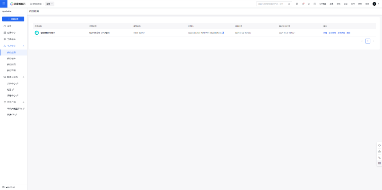Click the ERNIE-Bot 4.0 model cell
The image size is (382, 190).
(139, 33)
